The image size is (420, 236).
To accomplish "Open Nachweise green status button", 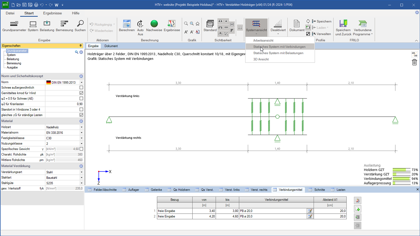I will 154,26.
